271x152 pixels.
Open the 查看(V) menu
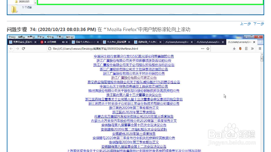31,37
